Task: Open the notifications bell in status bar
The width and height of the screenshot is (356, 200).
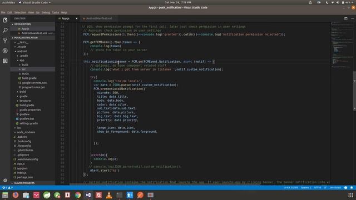Action: click(352, 188)
